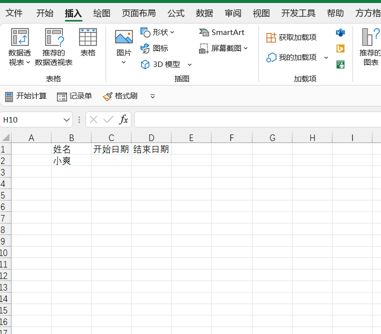381x334 pixels.
Task: Expand the My Add-ins dropdown arrow
Action: click(326, 57)
